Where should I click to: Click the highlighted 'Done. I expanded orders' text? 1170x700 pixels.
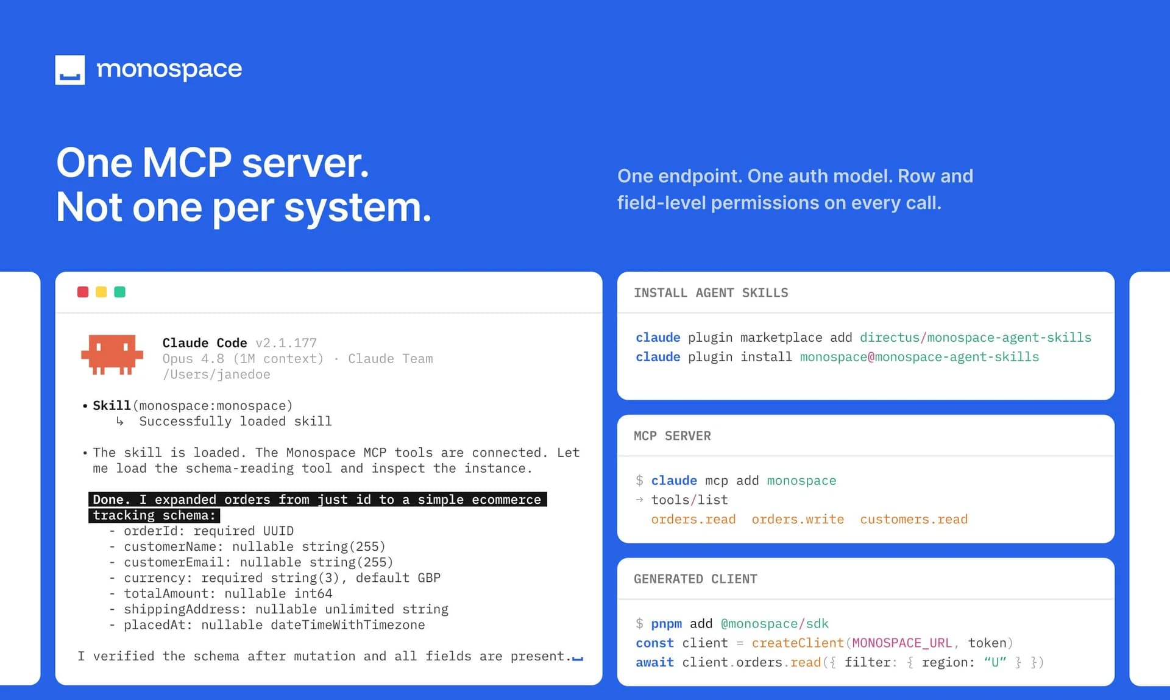pyautogui.click(x=317, y=507)
